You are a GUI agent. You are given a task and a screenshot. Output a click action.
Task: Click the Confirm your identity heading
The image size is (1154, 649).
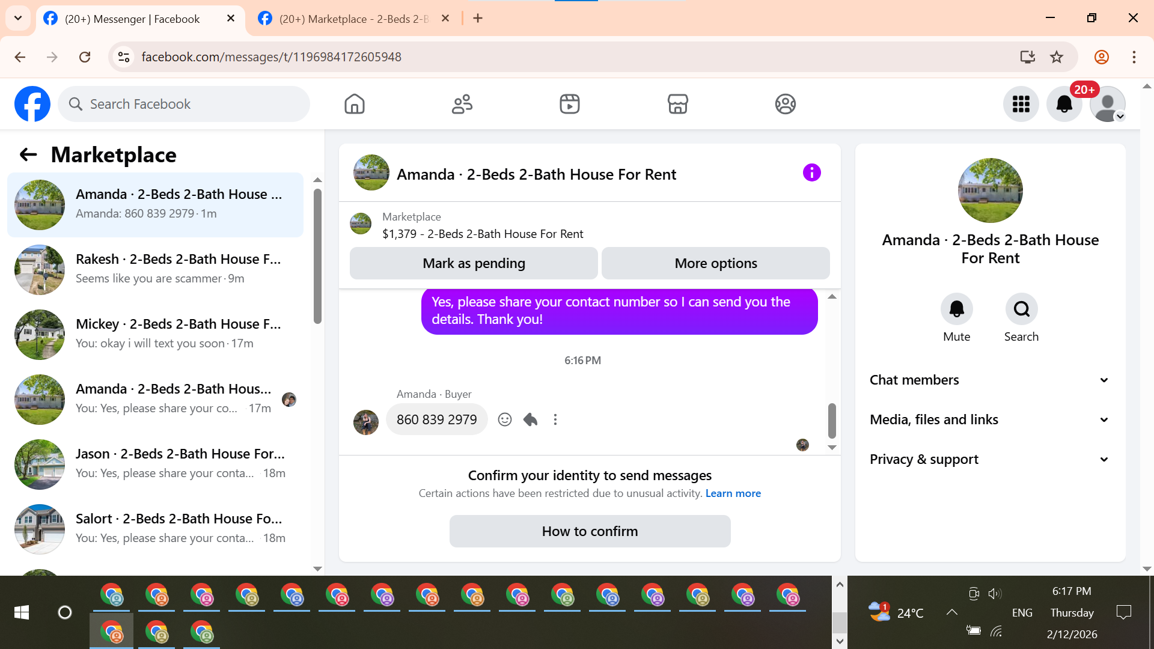pyautogui.click(x=590, y=475)
